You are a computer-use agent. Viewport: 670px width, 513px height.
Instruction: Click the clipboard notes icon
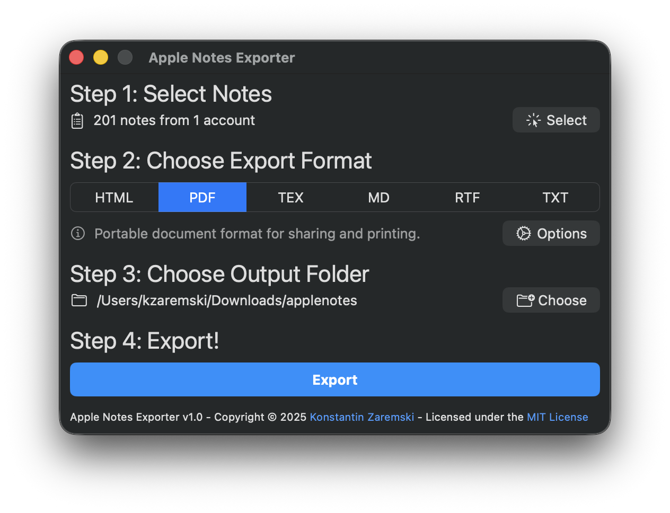coord(77,120)
